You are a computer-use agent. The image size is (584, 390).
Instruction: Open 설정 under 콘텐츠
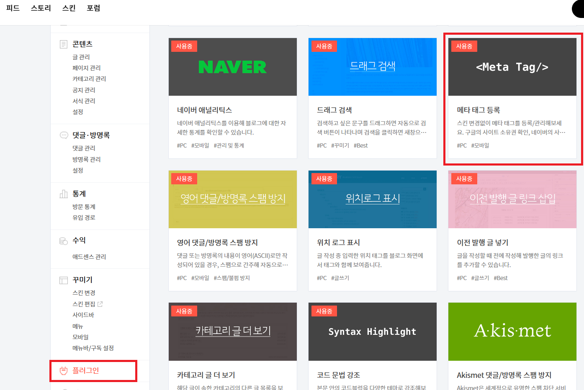click(78, 112)
